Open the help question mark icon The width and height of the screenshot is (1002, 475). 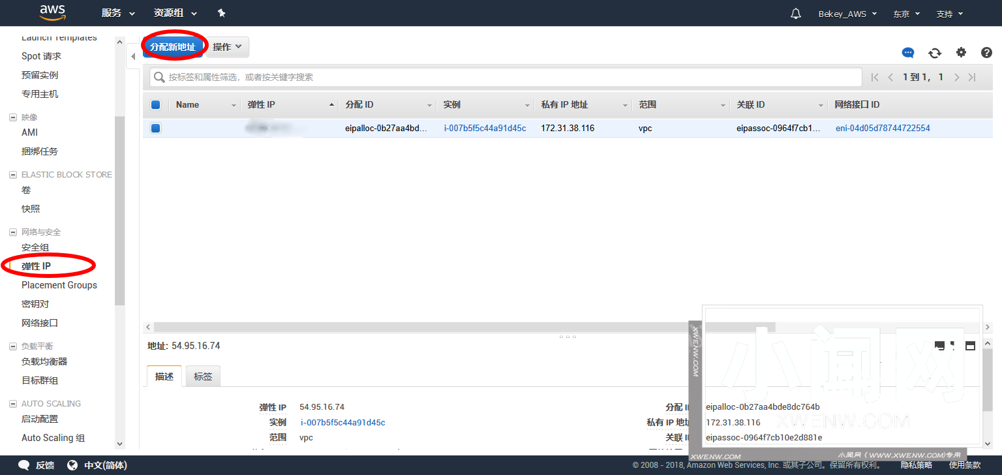986,52
